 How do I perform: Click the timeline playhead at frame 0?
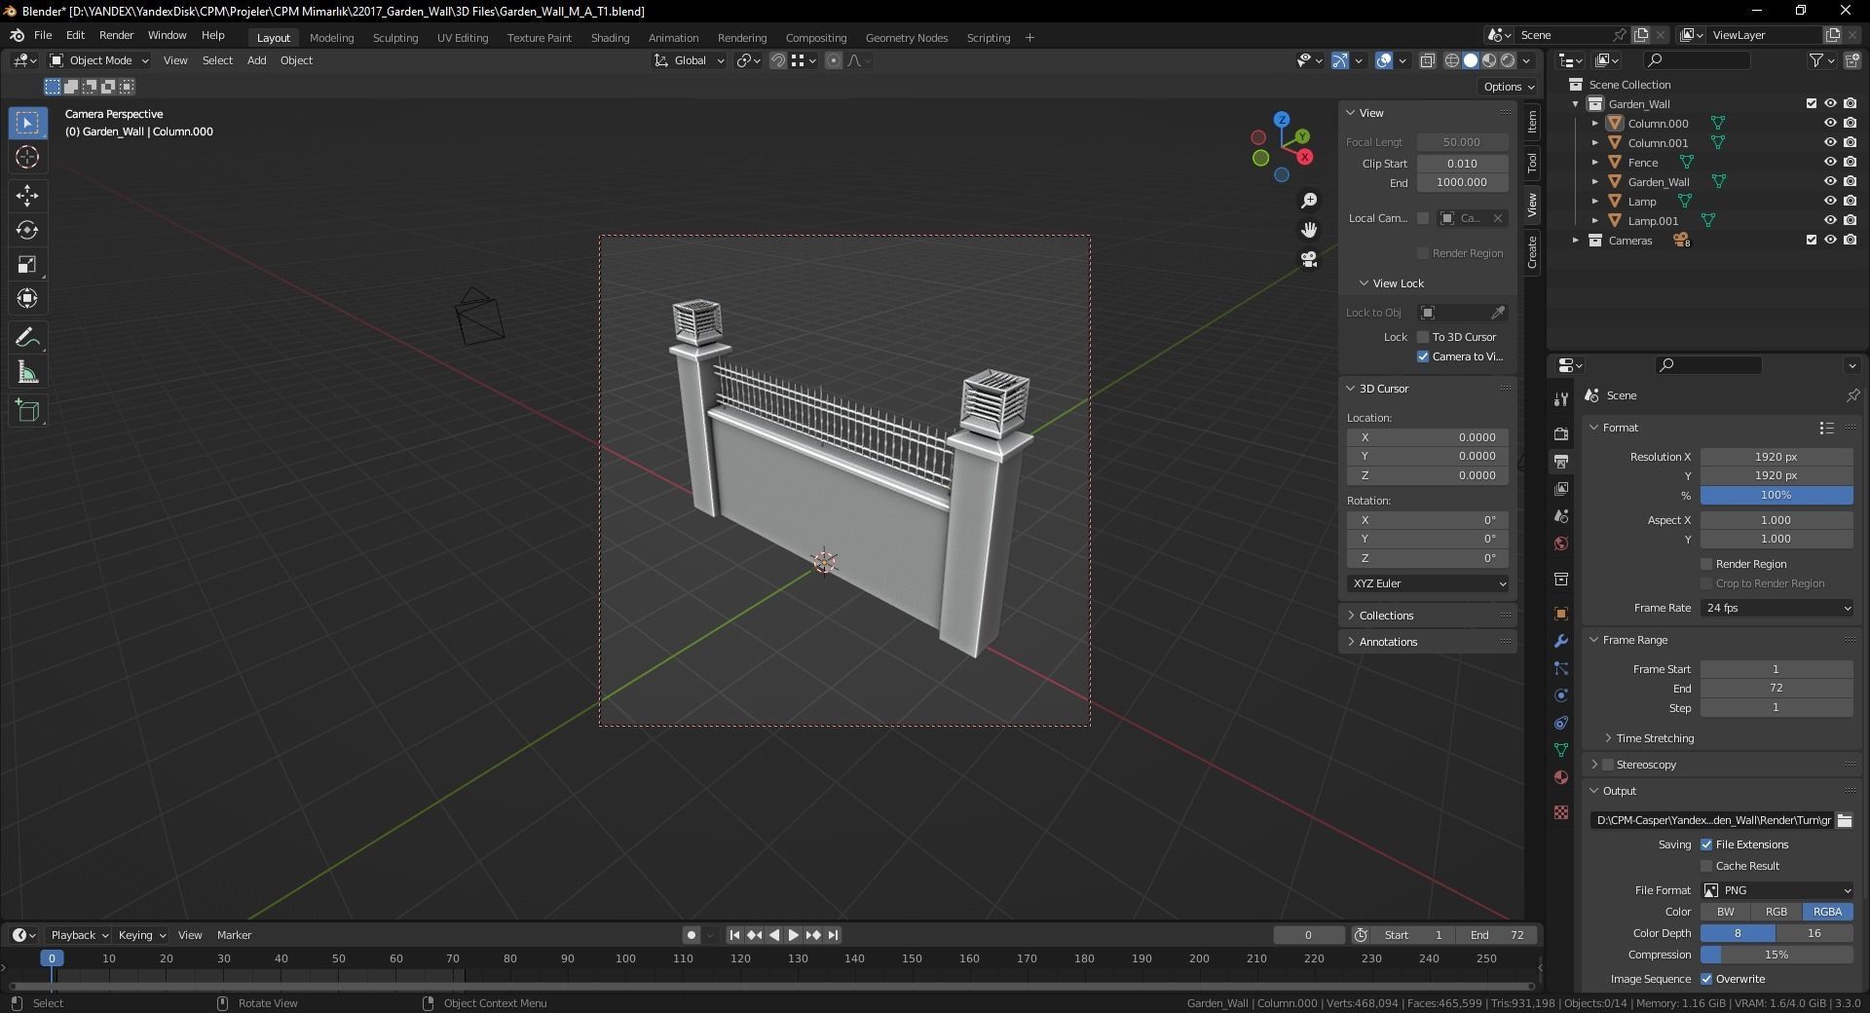(53, 958)
